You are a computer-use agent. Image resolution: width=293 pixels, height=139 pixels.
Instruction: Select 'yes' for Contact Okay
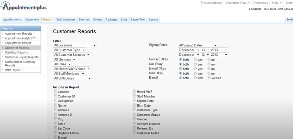point(195,59)
